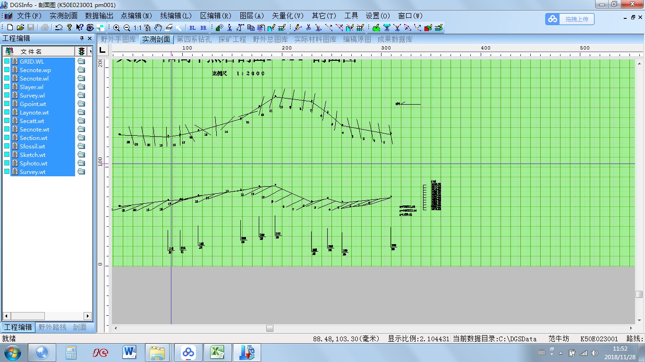Click the 1:1 scale button
The image size is (645, 362).
click(x=137, y=28)
